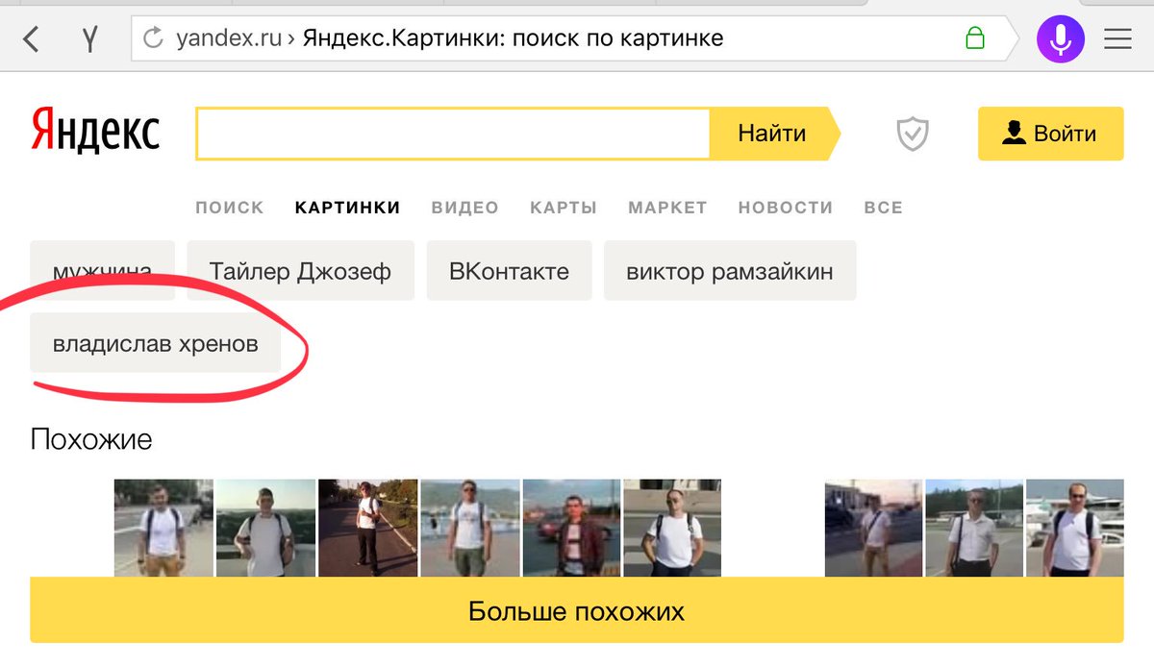
Task: Open the third similar image thumbnail
Action: pyautogui.click(x=367, y=528)
